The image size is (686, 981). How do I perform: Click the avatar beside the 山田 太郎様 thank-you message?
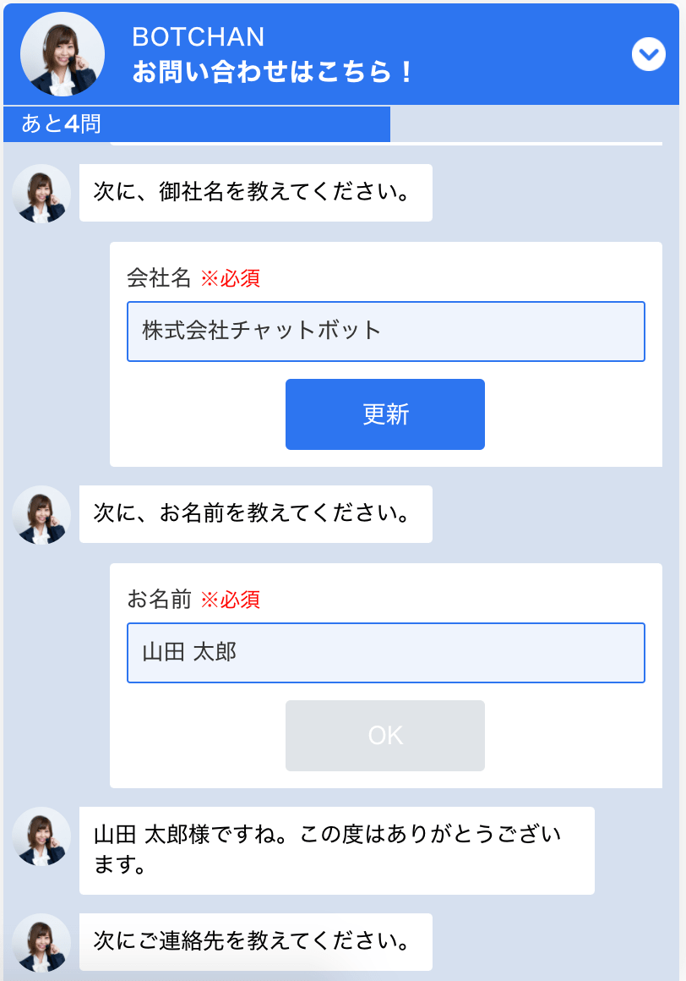[41, 836]
